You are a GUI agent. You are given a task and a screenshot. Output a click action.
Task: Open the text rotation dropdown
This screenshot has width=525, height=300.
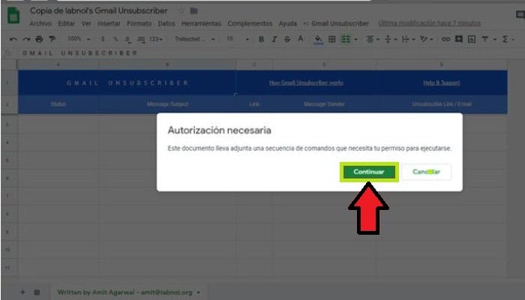pos(426,40)
